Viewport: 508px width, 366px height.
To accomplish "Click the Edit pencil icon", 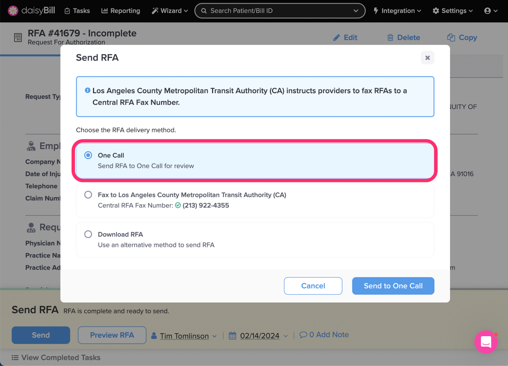I will point(337,38).
